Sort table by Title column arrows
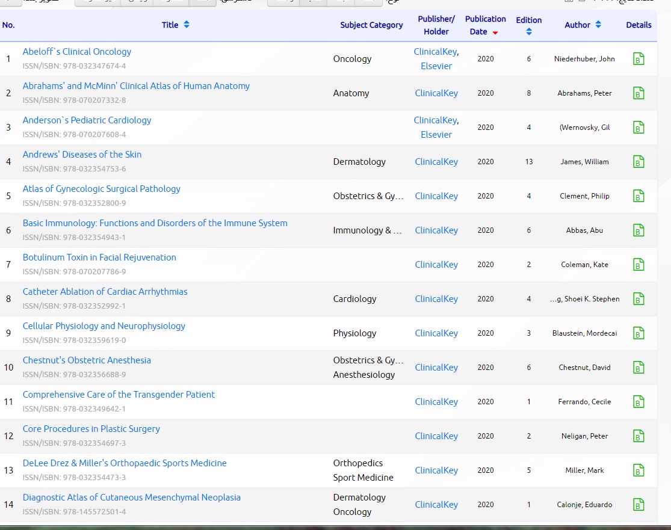Image resolution: width=671 pixels, height=530 pixels. 187,25
